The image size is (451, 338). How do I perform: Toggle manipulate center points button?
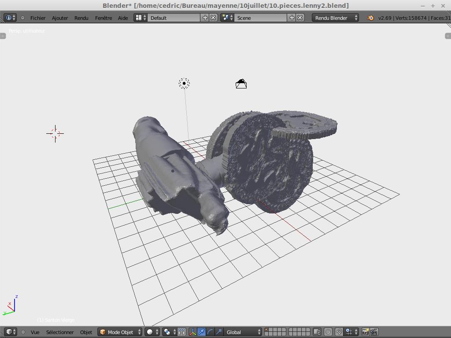(181, 332)
